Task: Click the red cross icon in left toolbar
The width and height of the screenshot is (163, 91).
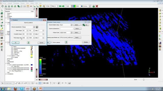Action: tap(2, 44)
